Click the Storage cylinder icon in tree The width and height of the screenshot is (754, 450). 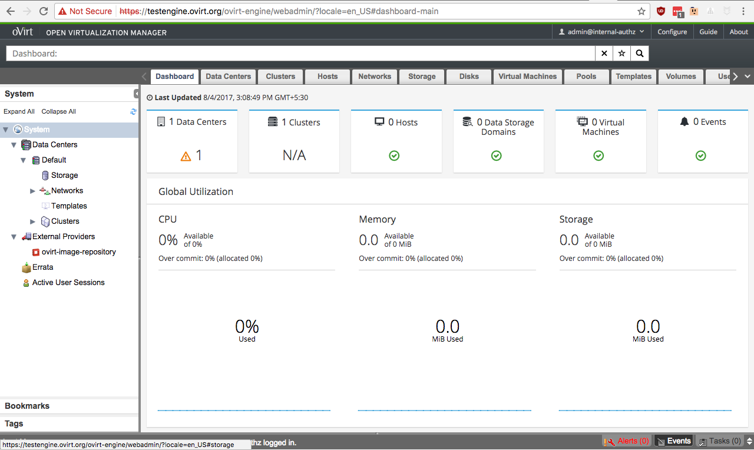(45, 175)
